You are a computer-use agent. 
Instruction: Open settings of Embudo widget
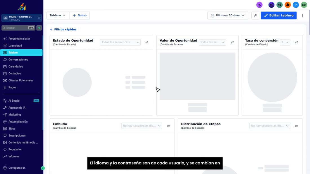[168, 126]
